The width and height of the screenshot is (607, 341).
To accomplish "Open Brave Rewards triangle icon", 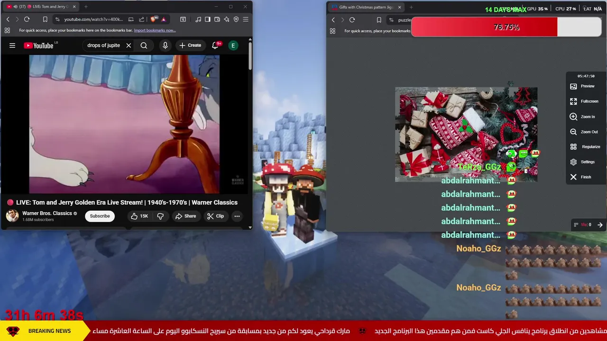I will (163, 19).
